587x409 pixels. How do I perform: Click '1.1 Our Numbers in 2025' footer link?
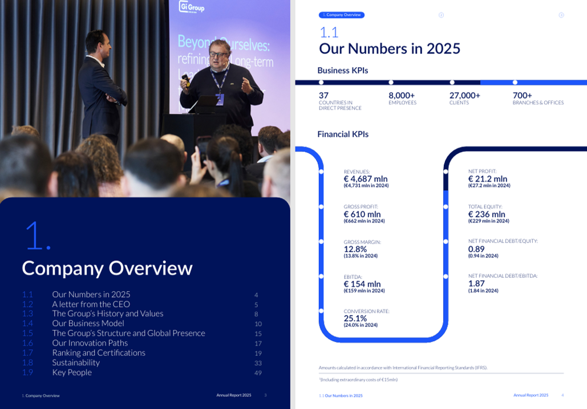click(x=341, y=395)
